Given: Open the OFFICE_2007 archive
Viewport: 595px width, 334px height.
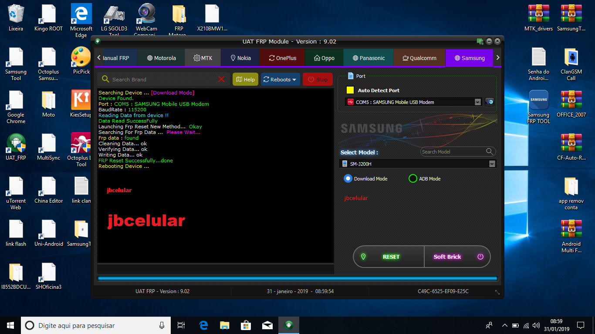Looking at the screenshot, I should 571,104.
